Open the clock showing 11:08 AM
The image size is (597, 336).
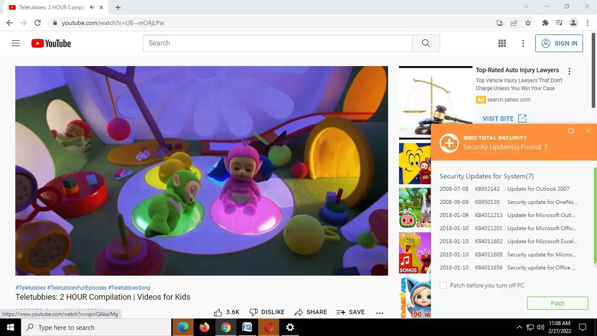pos(559,327)
